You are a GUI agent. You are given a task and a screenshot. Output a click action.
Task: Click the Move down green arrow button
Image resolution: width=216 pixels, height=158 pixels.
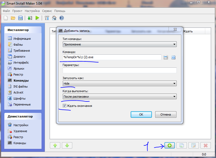(67, 145)
